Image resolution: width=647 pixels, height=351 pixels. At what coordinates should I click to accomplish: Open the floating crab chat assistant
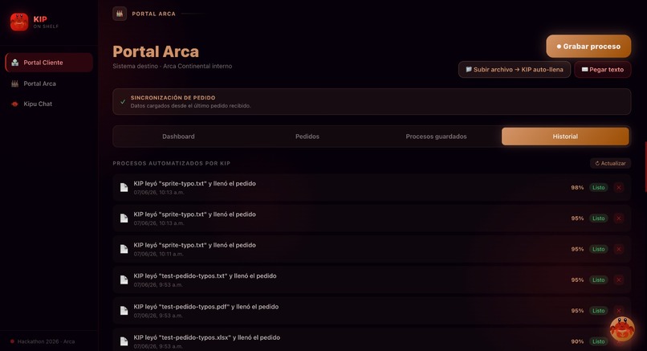622,329
